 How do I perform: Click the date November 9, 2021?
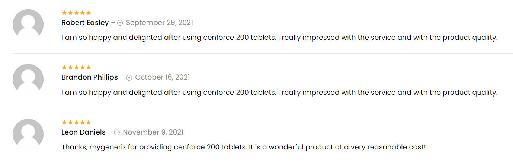(x=153, y=132)
